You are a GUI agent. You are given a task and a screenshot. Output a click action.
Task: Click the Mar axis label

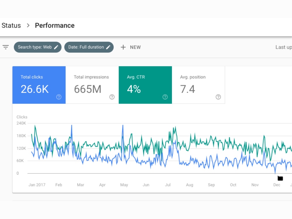coord(81,185)
